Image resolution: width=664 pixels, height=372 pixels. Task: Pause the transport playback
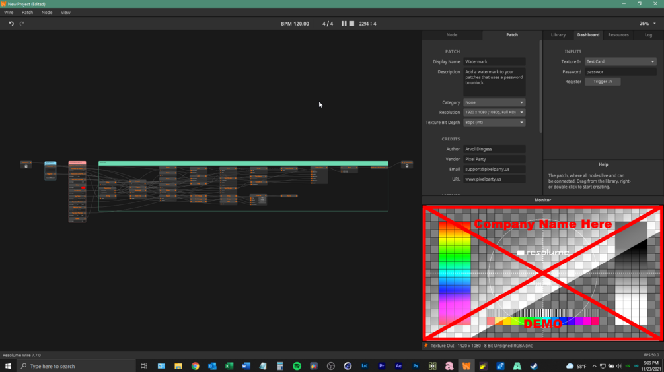[344, 24]
